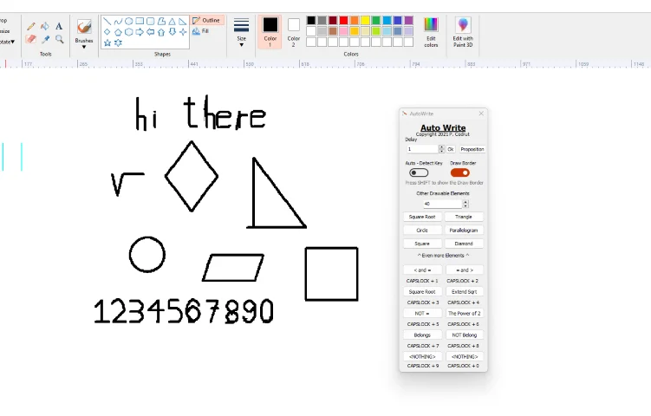
Task: Select the Fill with color bucket tool
Action: point(45,27)
